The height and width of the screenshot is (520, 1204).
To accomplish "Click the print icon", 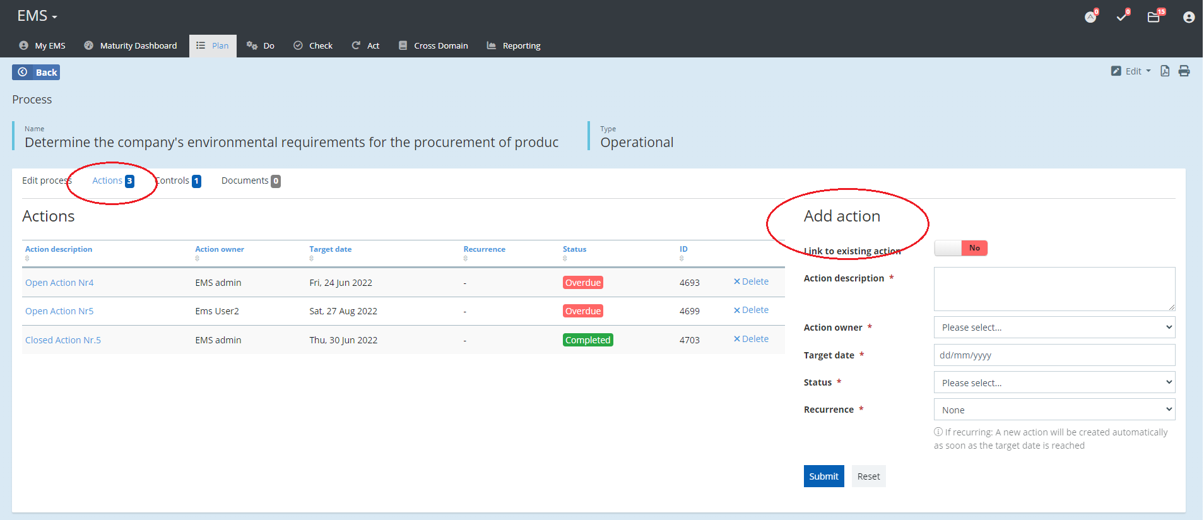I will point(1184,71).
